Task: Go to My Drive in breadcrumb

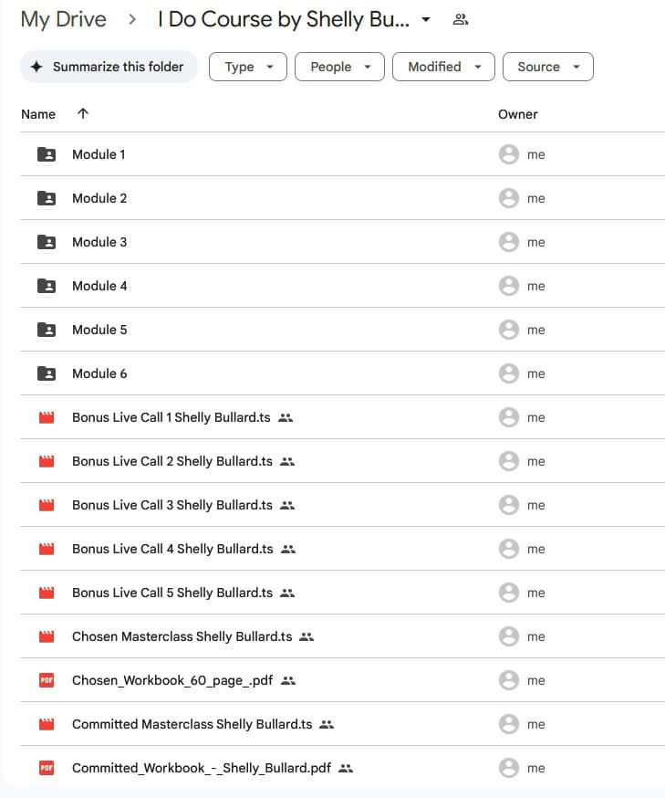Action: (x=64, y=19)
